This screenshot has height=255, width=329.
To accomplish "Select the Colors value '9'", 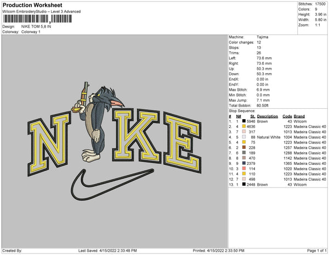I will tap(316, 9).
